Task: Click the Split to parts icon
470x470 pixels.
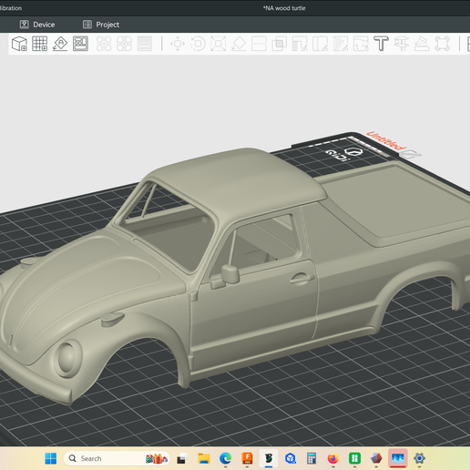Action: tap(124, 44)
